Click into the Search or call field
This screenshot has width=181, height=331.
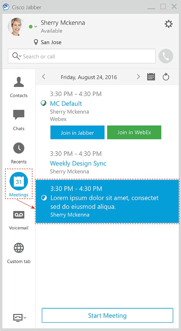82,56
